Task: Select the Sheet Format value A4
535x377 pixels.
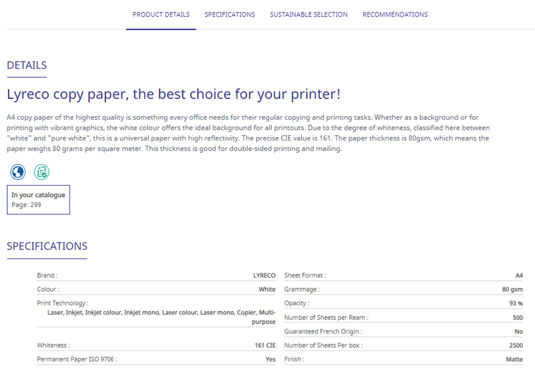Action: coord(519,276)
